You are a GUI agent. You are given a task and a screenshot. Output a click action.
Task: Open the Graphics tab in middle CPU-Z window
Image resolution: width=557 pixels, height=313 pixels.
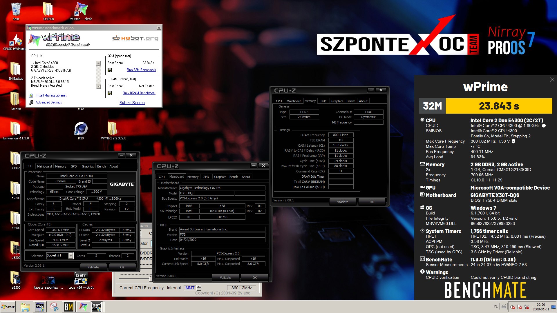220,177
